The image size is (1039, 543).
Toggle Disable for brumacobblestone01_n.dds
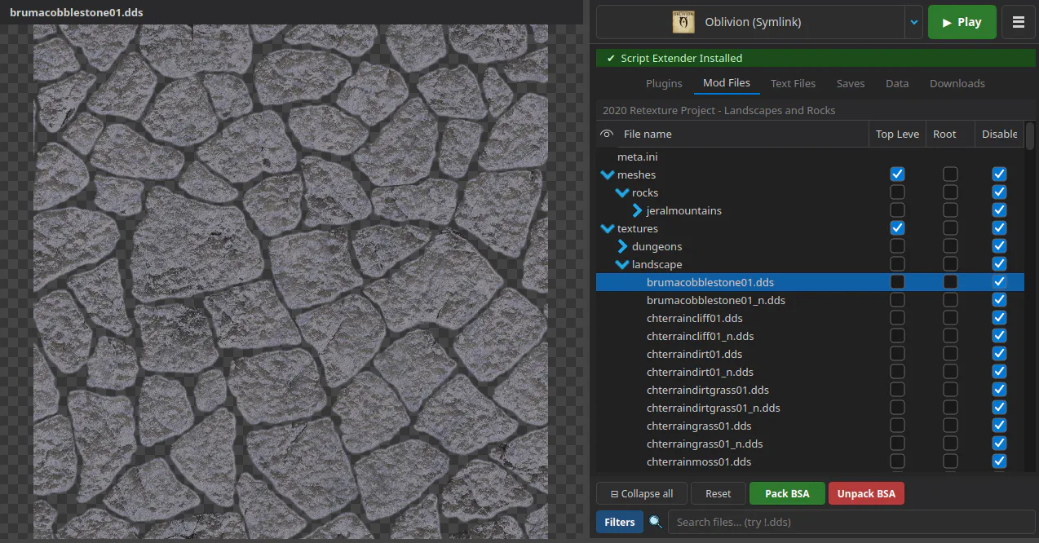click(x=999, y=300)
